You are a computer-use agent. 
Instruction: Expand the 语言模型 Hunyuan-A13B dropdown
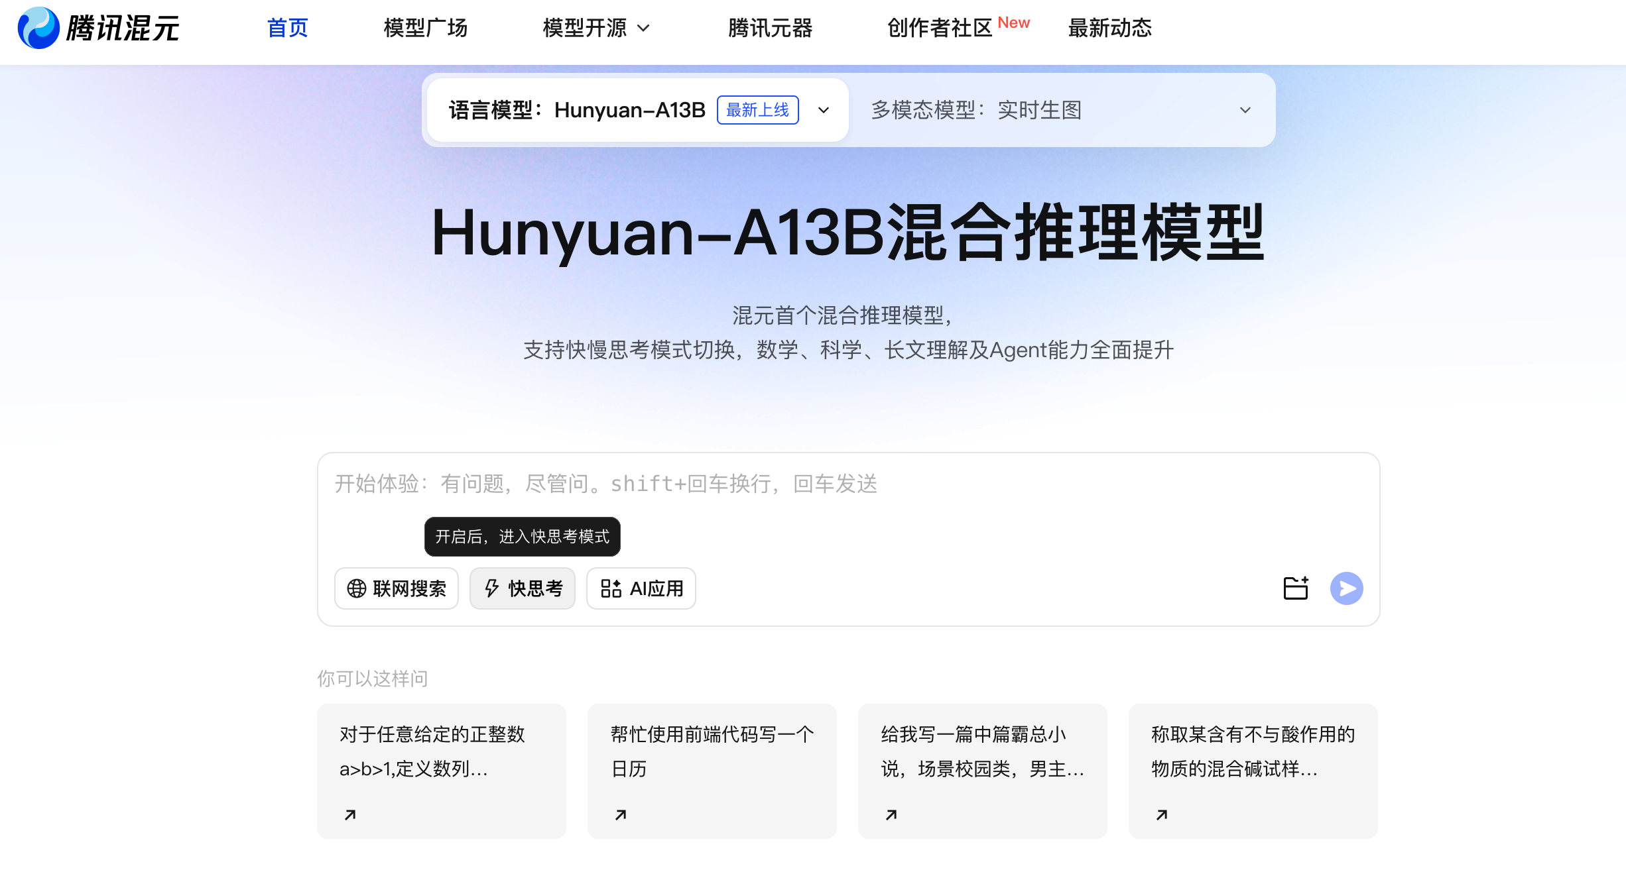824,110
